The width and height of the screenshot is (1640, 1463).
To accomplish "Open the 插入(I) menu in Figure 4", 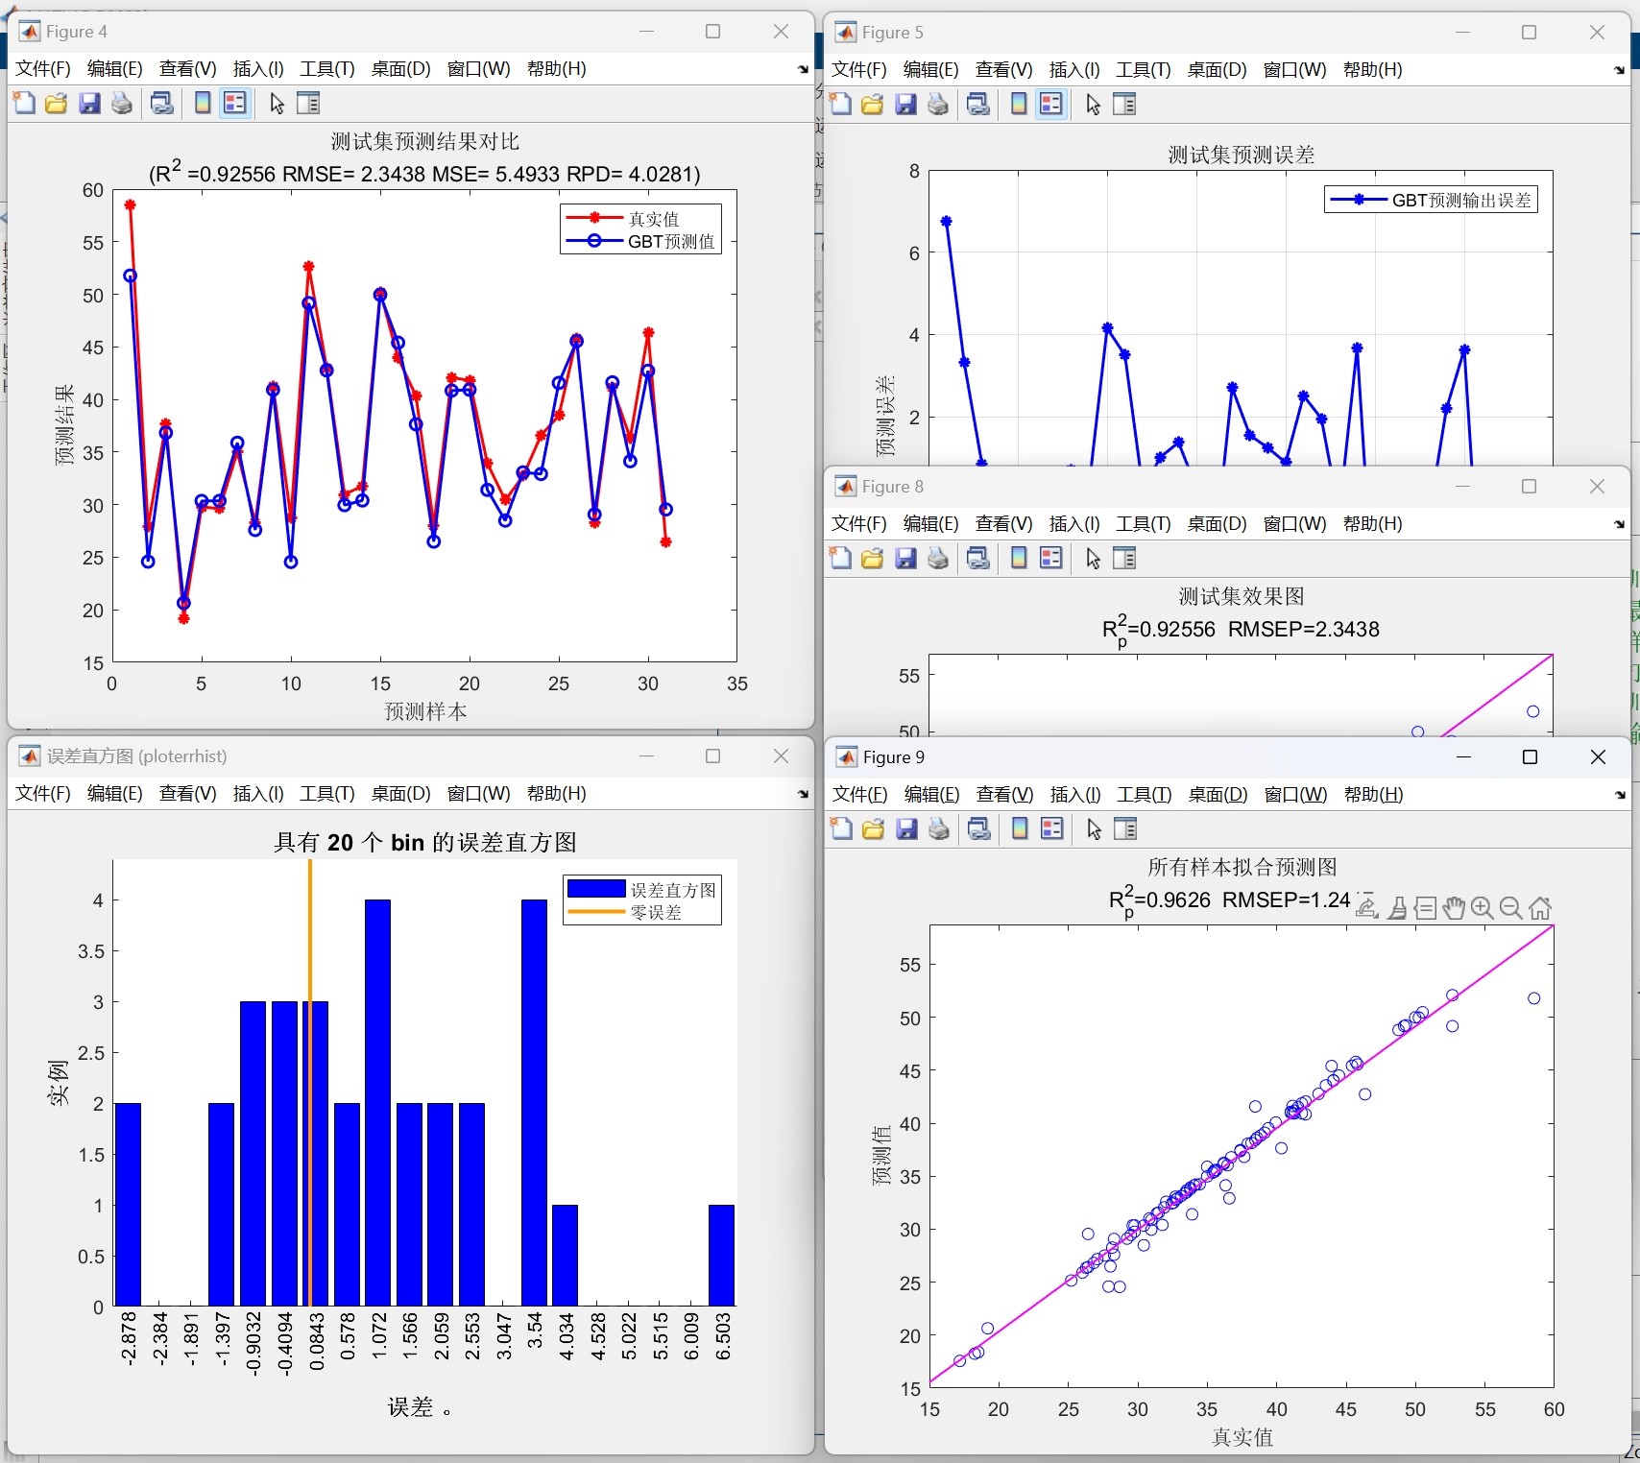I will point(256,68).
